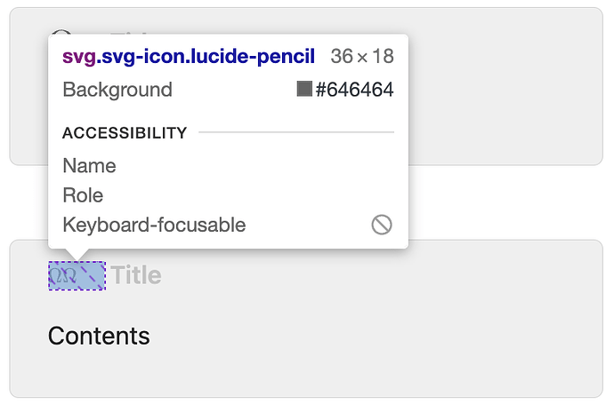The width and height of the screenshot is (614, 412).
Task: Select the #646464 background color swatch
Action: [304, 89]
